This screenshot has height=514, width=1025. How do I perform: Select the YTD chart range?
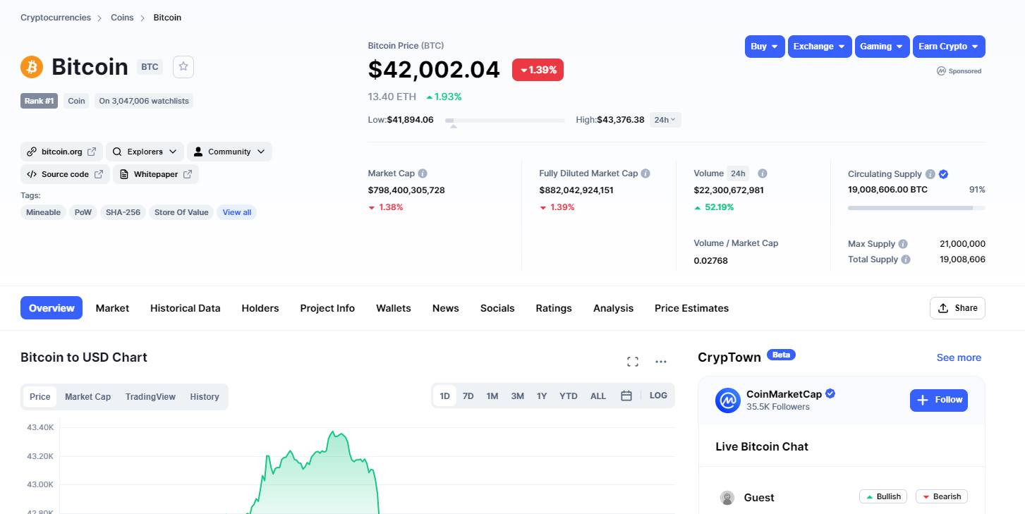(569, 396)
